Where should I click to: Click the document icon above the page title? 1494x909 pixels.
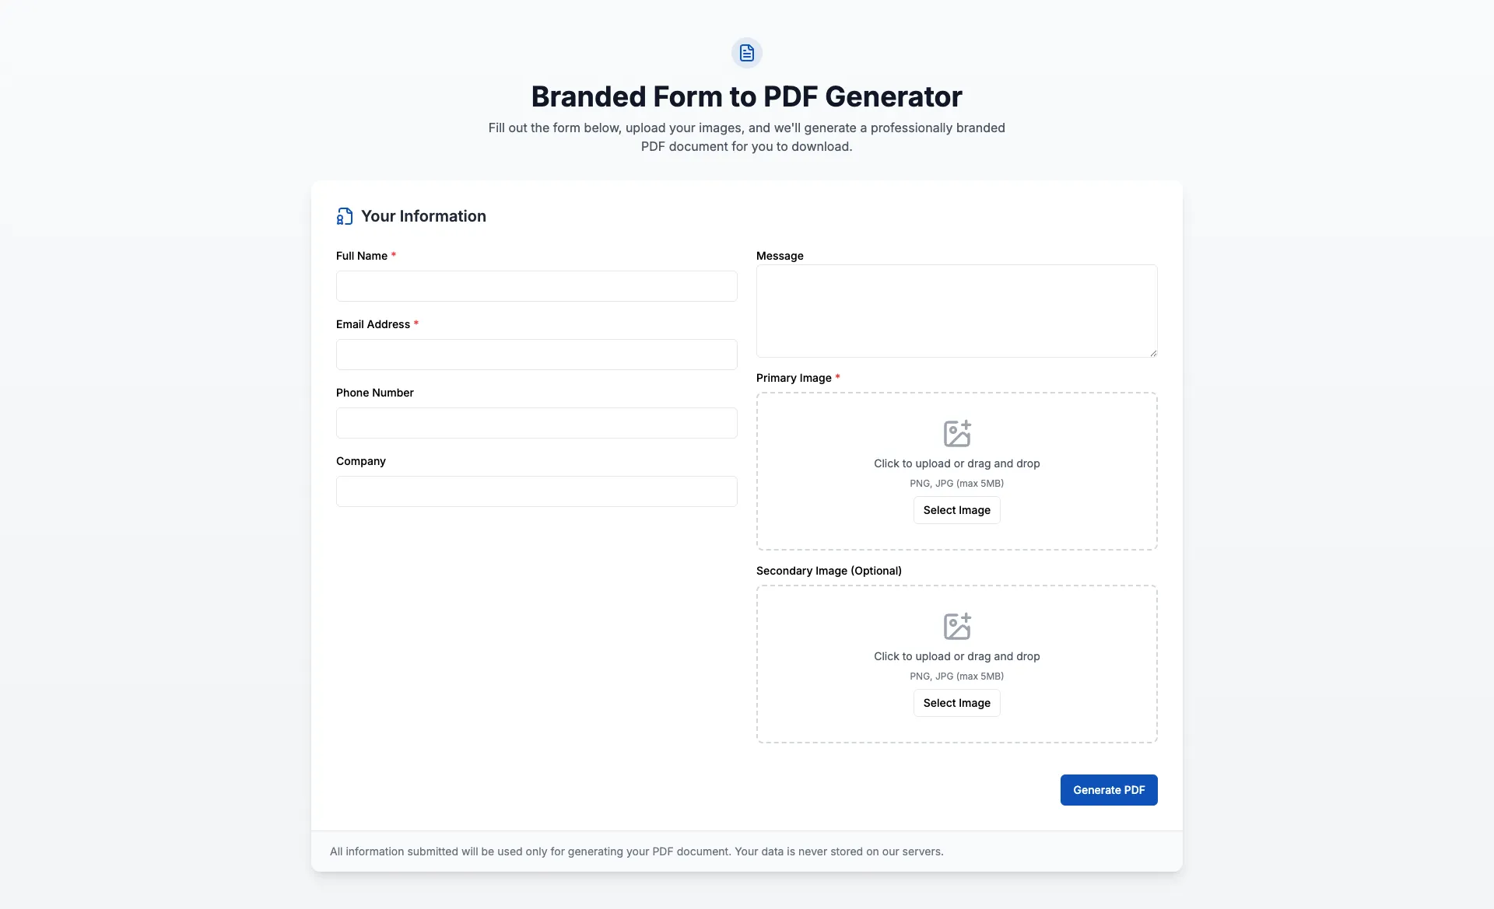click(x=746, y=53)
